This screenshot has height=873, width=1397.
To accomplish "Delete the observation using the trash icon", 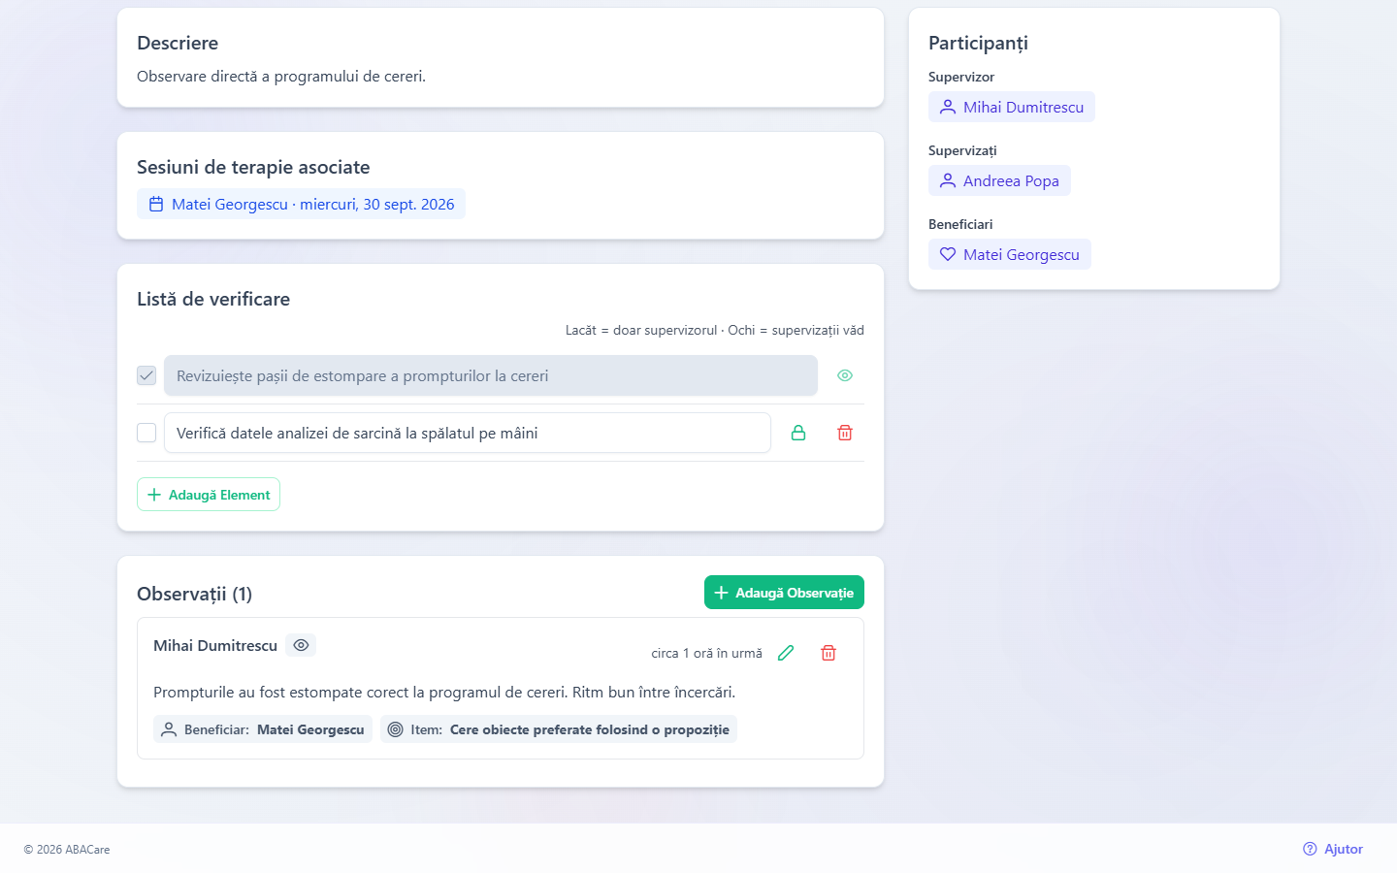I will [828, 653].
